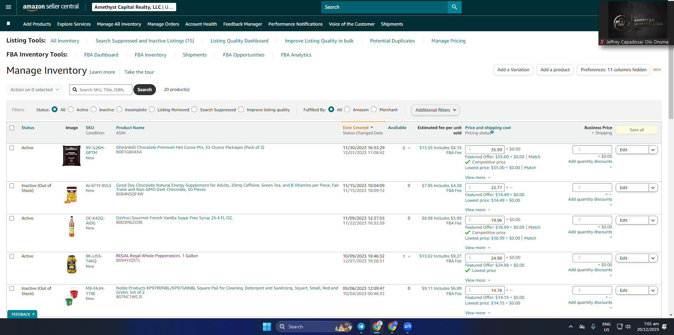674x335 pixels.
Task: Click the top Search bar field
Action: 384,7
